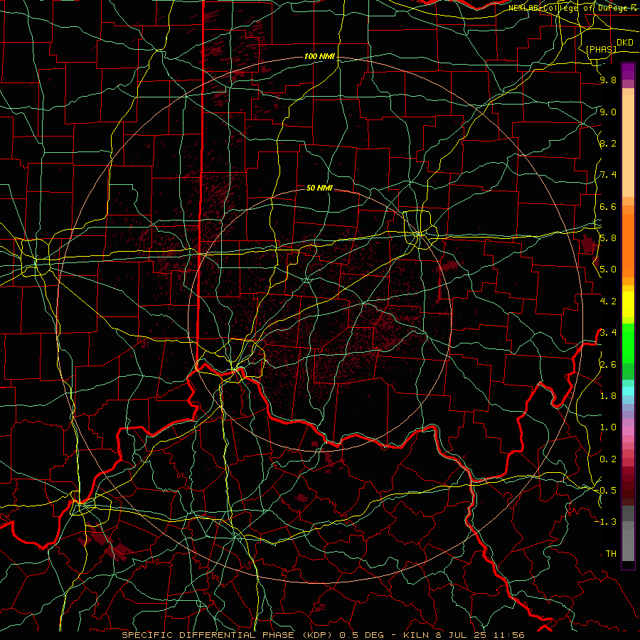Click the 50 NMI range ring label
The width and height of the screenshot is (640, 640).
click(x=319, y=188)
